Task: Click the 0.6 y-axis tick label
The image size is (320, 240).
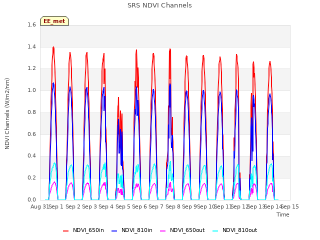Action: [31, 134]
